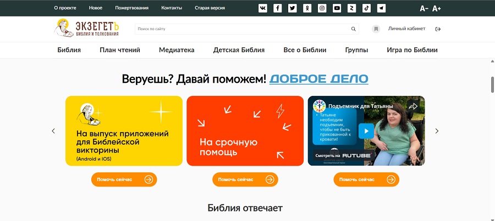The width and height of the screenshot is (495, 221).
Task: Show previous carousel slide with left arrow
Action: 53,131
